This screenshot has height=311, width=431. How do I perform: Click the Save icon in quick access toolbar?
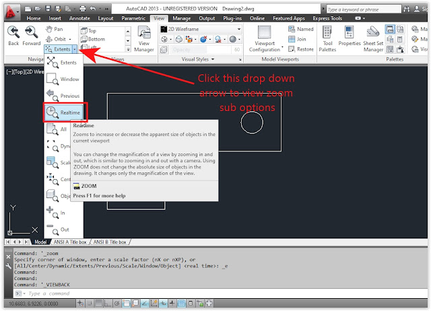[x=48, y=9]
